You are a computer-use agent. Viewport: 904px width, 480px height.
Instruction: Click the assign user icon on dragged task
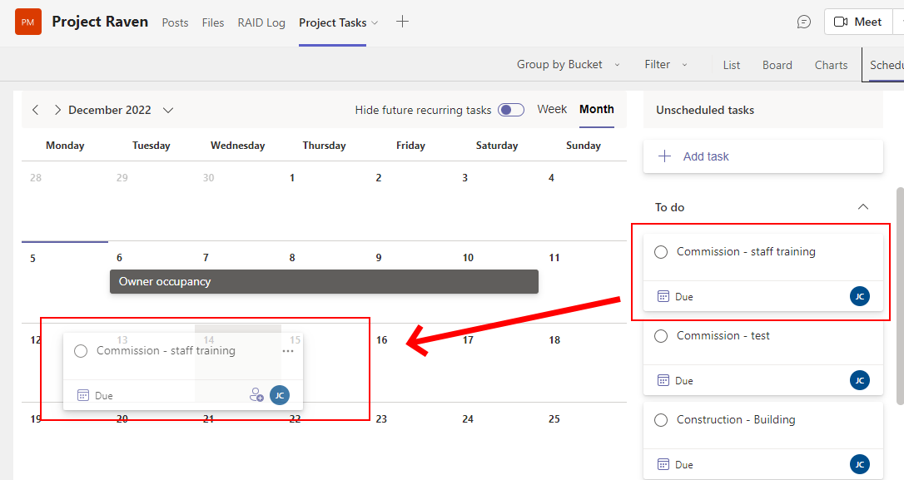pos(256,395)
